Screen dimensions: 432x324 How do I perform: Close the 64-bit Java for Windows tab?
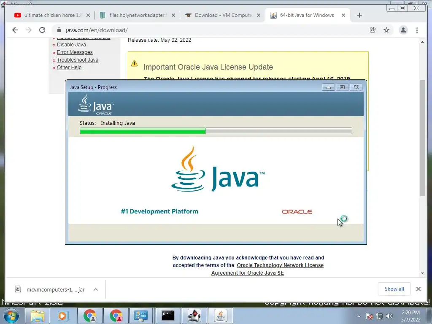tap(343, 15)
